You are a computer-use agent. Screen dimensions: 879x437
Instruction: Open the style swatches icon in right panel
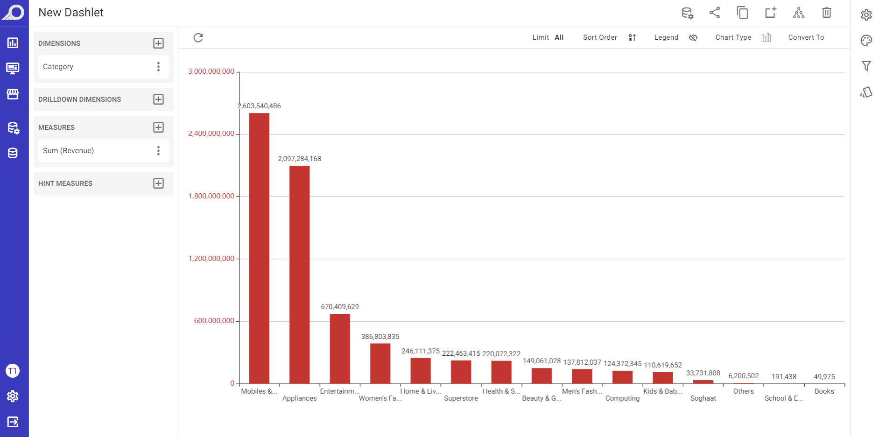point(866,92)
